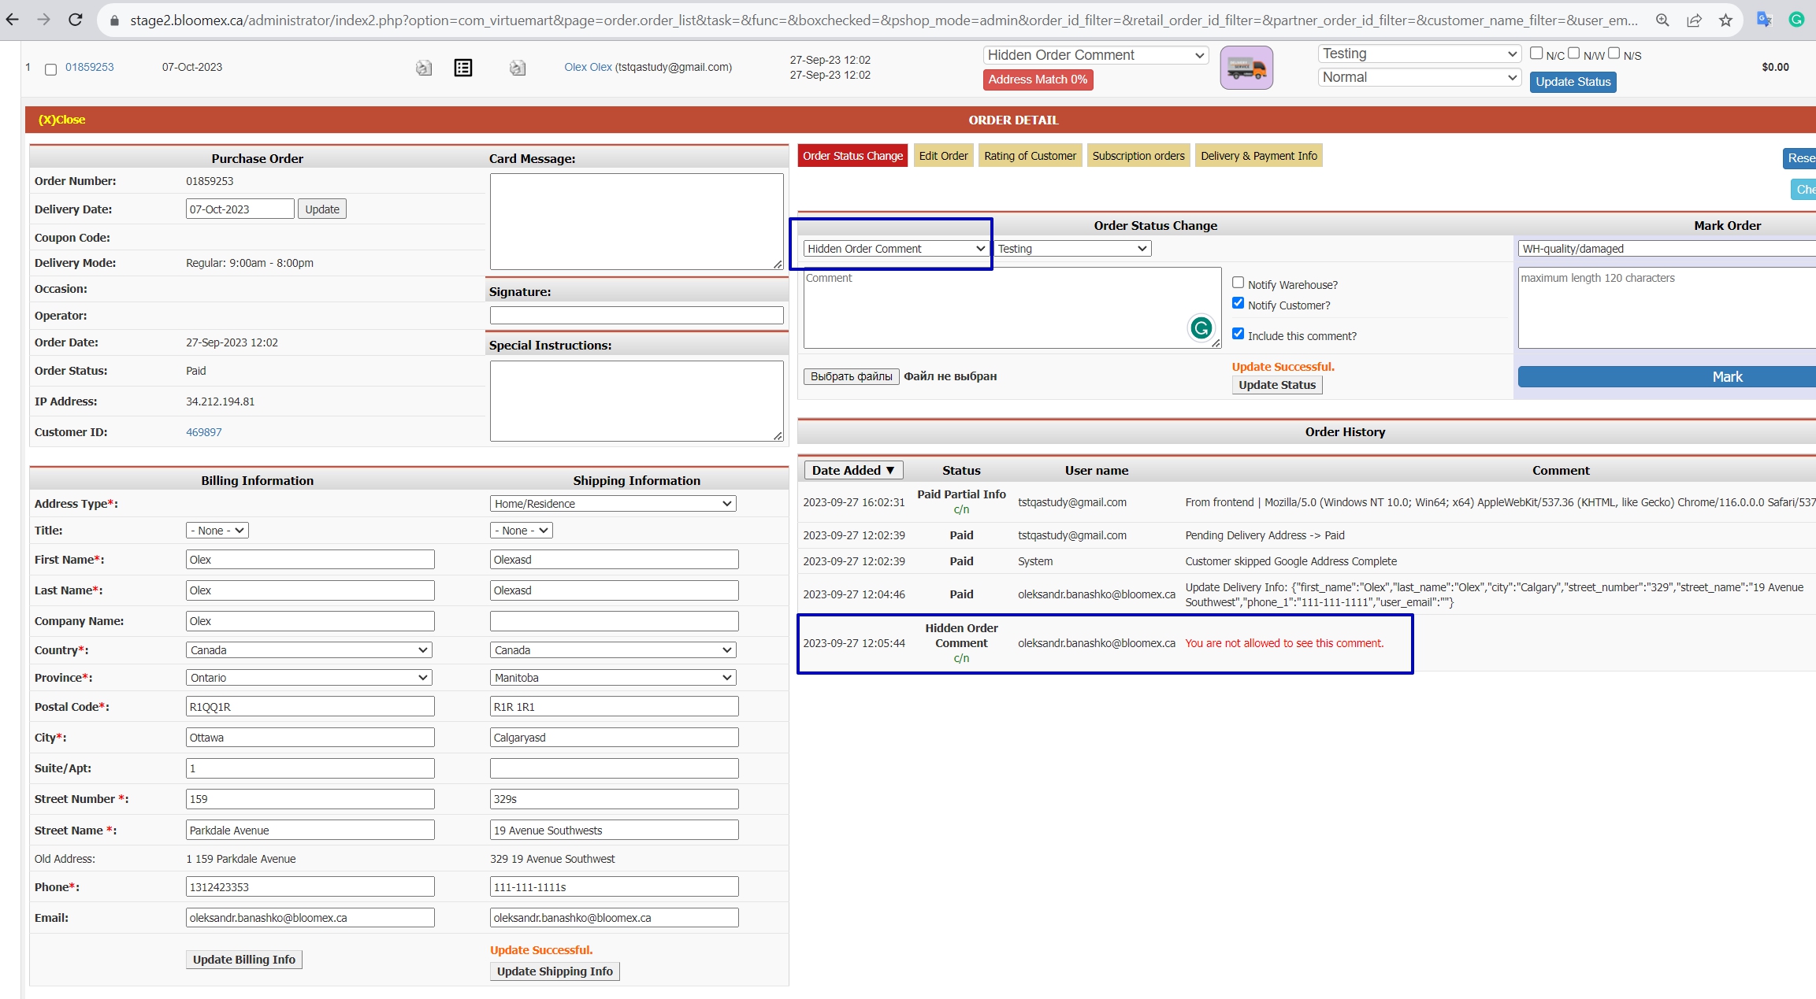Click the delivery service truck icon
The height and width of the screenshot is (999, 1816).
tap(1246, 68)
